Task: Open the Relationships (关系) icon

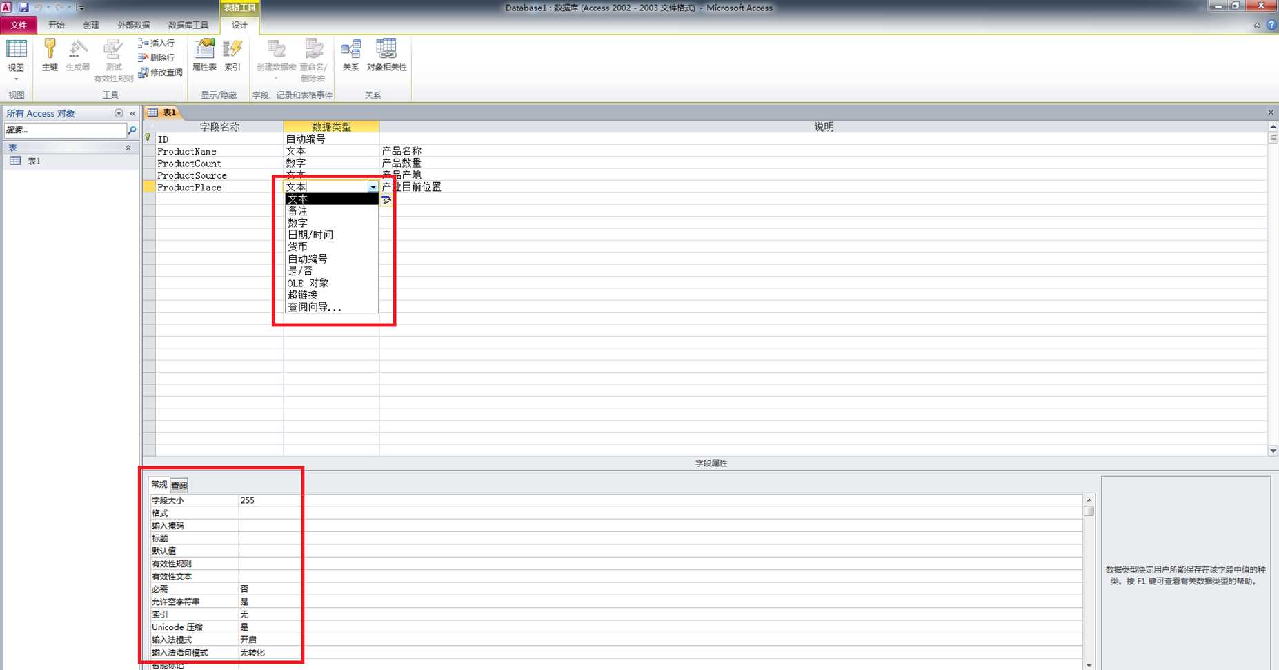Action: click(x=350, y=55)
